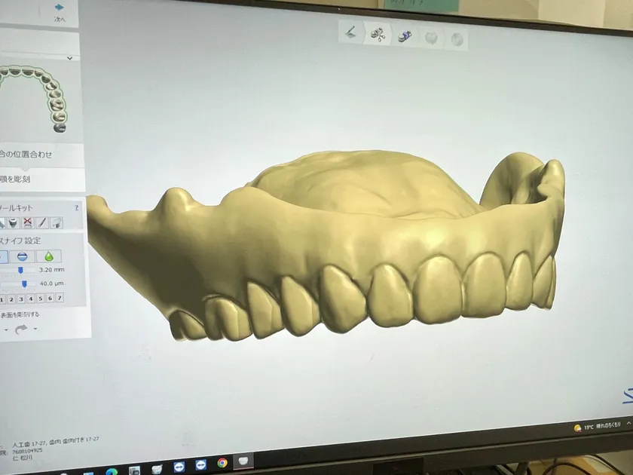The image size is (633, 475).
Task: Select knife preset 6
Action: click(x=50, y=298)
